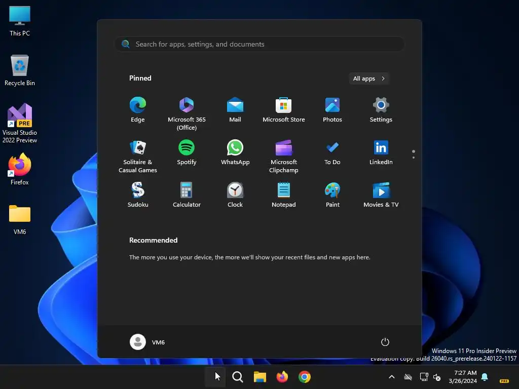Click the taskbar Search icon

(x=237, y=377)
